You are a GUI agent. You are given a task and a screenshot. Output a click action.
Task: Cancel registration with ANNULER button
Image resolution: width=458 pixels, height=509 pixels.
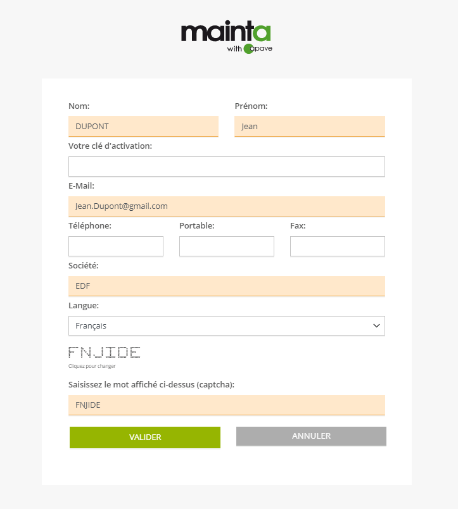pyautogui.click(x=311, y=436)
